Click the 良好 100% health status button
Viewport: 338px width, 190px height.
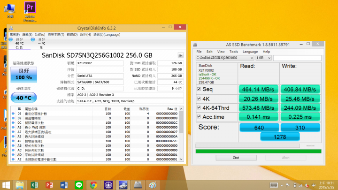click(24, 75)
